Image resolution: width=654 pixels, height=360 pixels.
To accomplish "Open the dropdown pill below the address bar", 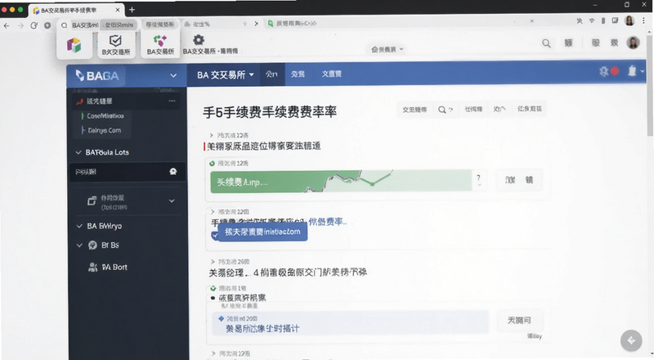I will (x=387, y=49).
